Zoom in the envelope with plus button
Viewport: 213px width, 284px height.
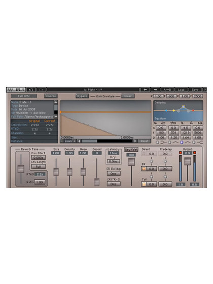point(75,141)
